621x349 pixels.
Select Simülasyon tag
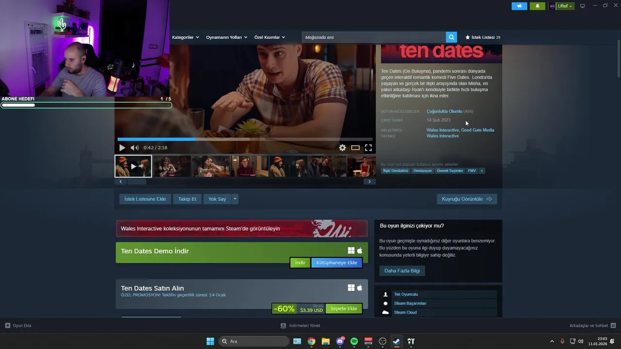[x=423, y=171]
